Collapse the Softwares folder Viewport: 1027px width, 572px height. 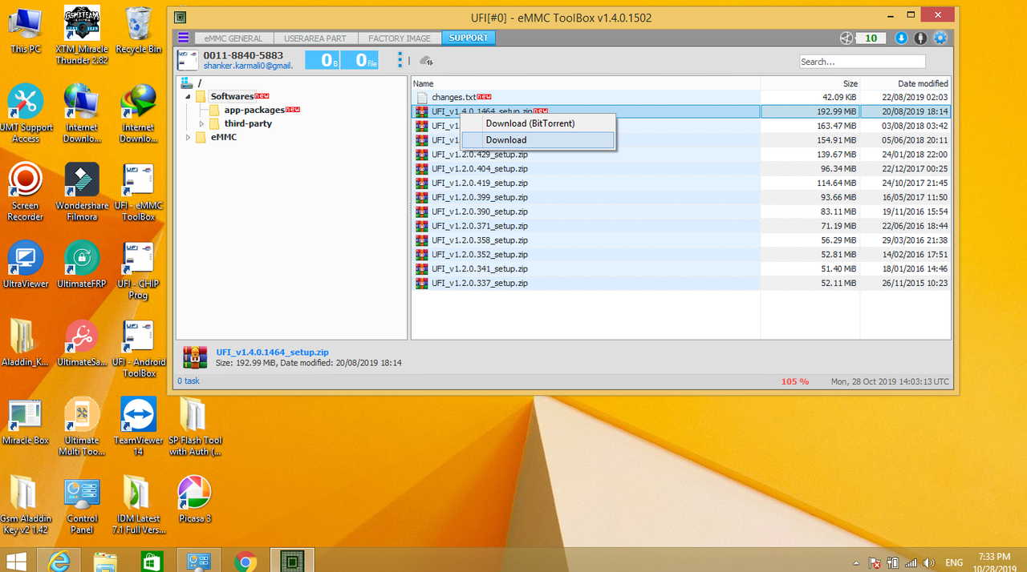pyautogui.click(x=188, y=96)
